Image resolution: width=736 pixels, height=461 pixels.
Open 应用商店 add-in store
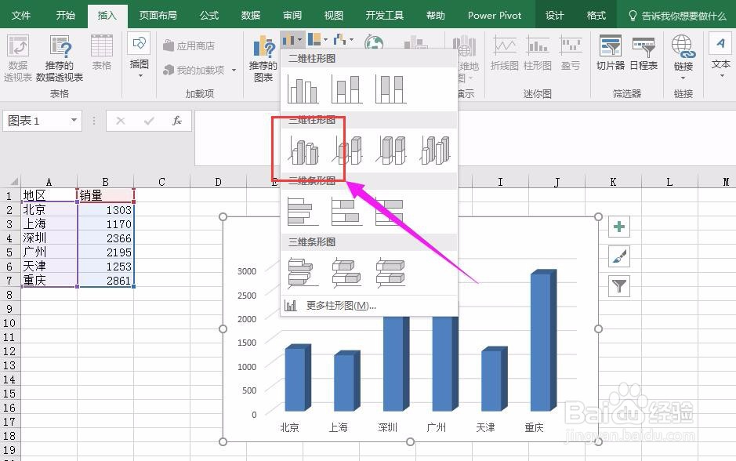click(x=189, y=46)
